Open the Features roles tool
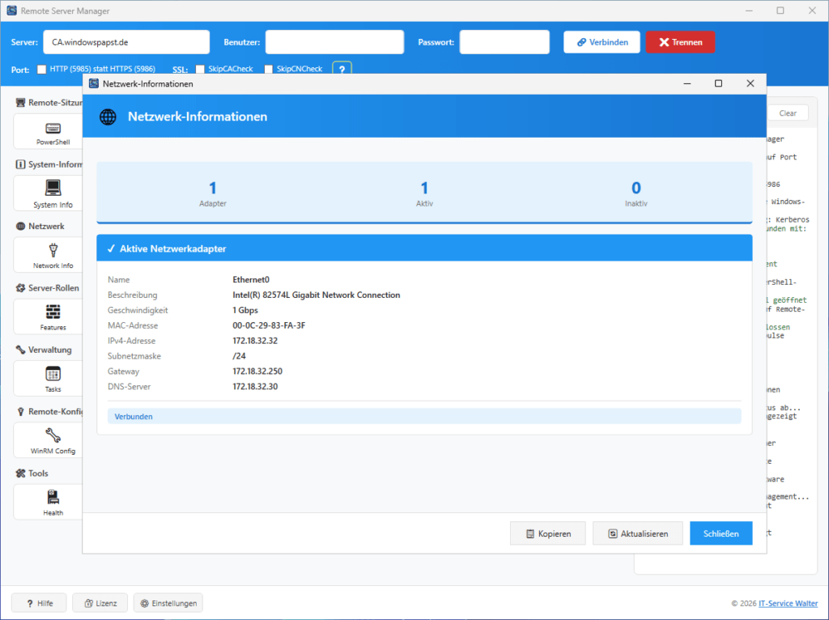This screenshot has height=620, width=829. (x=53, y=316)
